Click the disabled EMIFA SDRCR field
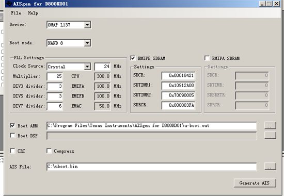Viewport: 284px width, 196px height. (x=252, y=105)
